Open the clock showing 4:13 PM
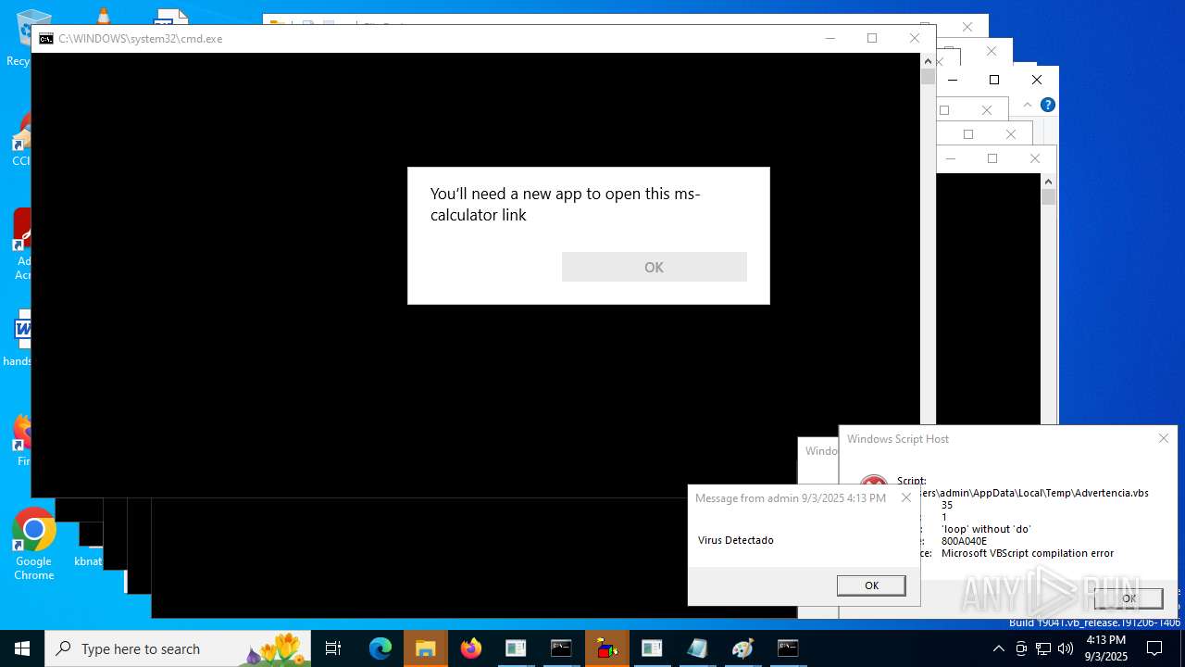 pyautogui.click(x=1106, y=648)
